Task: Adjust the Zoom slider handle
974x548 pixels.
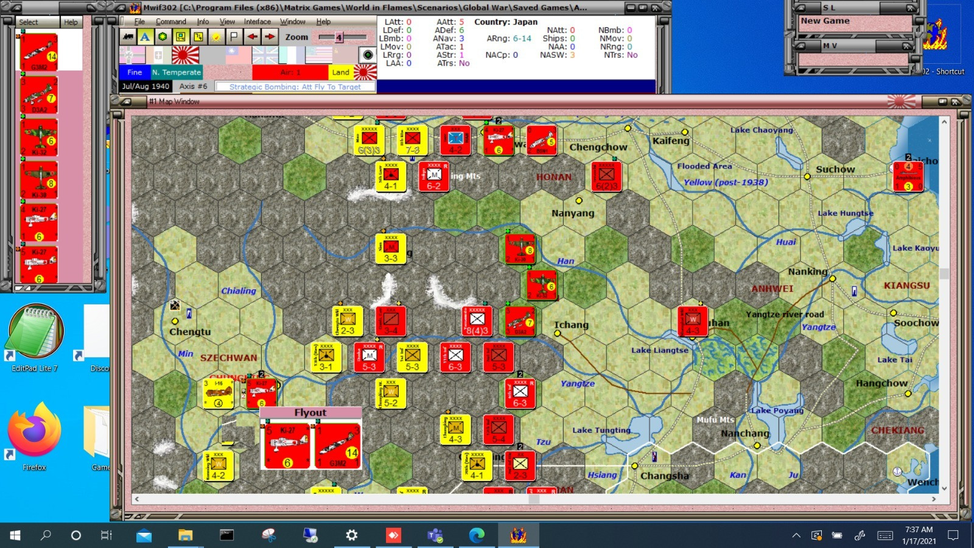Action: point(339,37)
